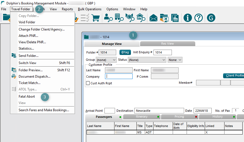Image resolution: width=244 pixels, height=142 pixels.
Task: Click the Arrival Point field
Action: pyautogui.click(x=110, y=111)
